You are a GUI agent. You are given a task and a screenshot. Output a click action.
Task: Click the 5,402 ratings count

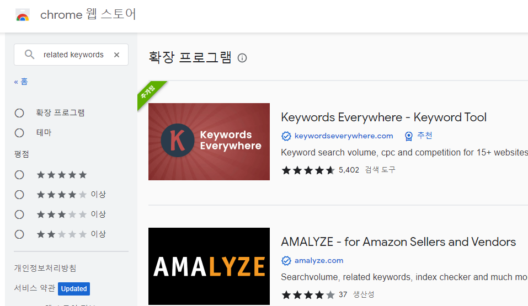(349, 170)
